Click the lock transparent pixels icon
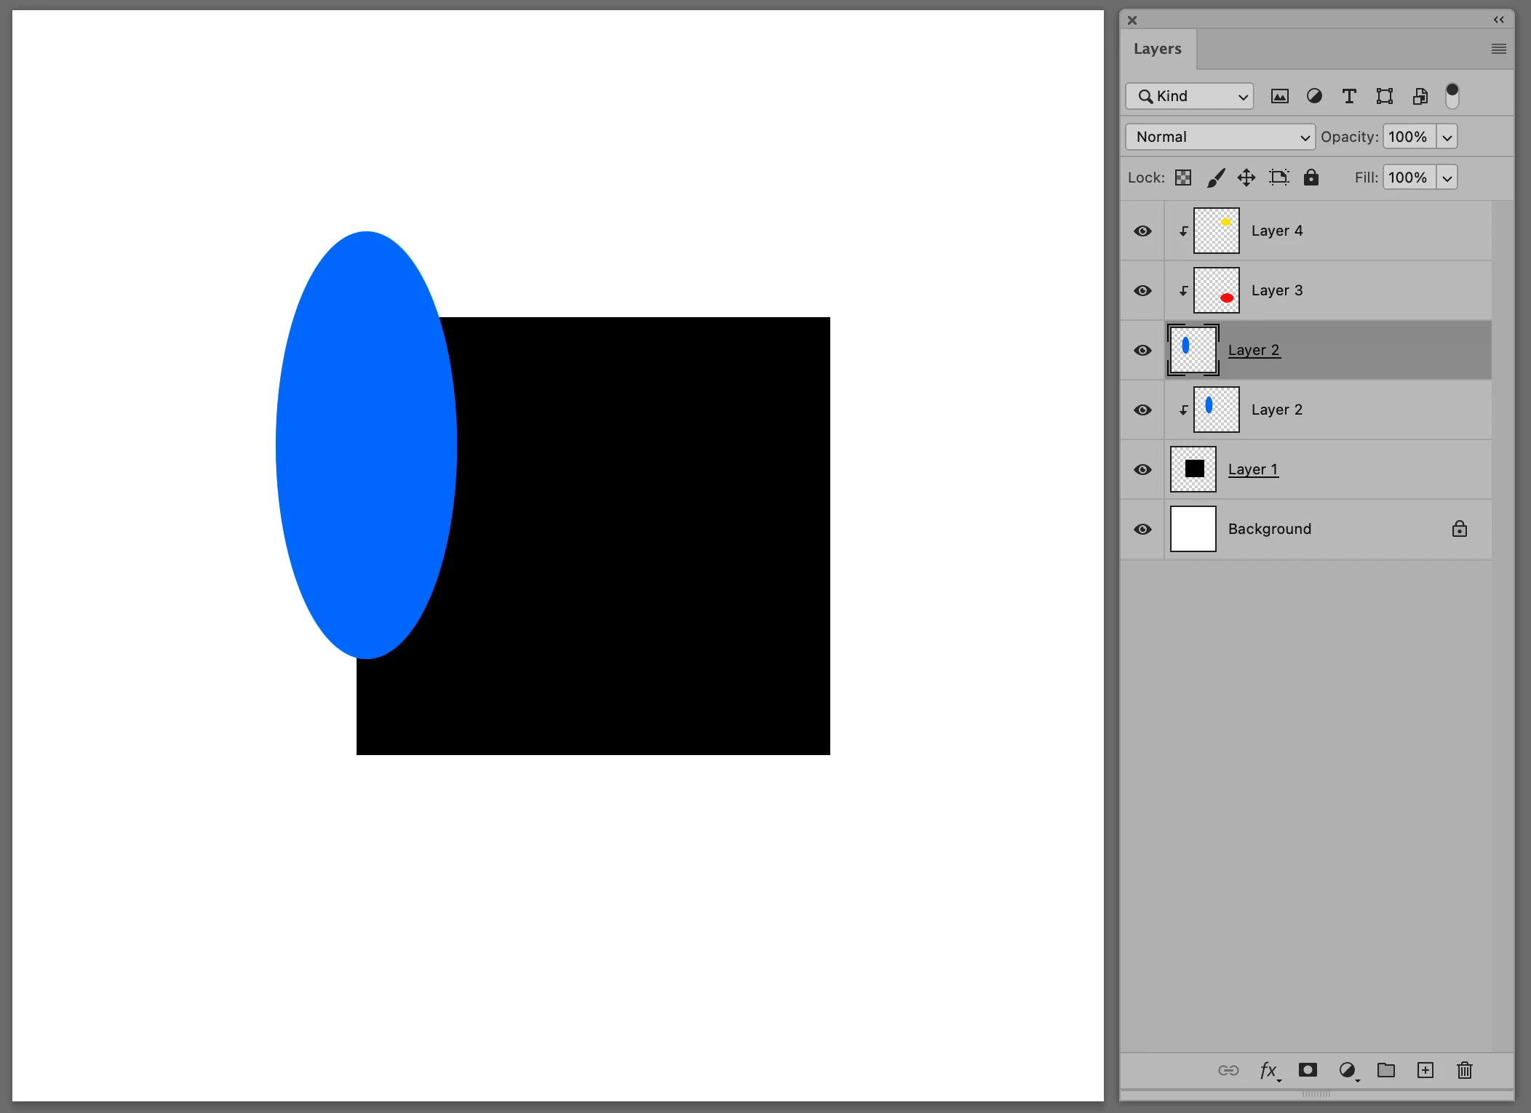Image resolution: width=1531 pixels, height=1113 pixels. tap(1183, 177)
